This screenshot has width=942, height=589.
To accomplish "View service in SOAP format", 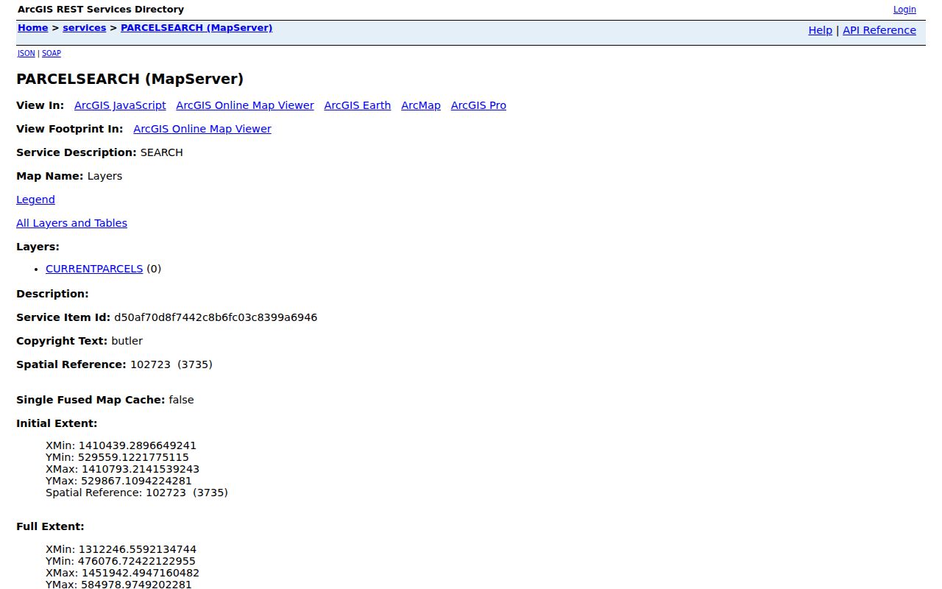I will click(52, 53).
